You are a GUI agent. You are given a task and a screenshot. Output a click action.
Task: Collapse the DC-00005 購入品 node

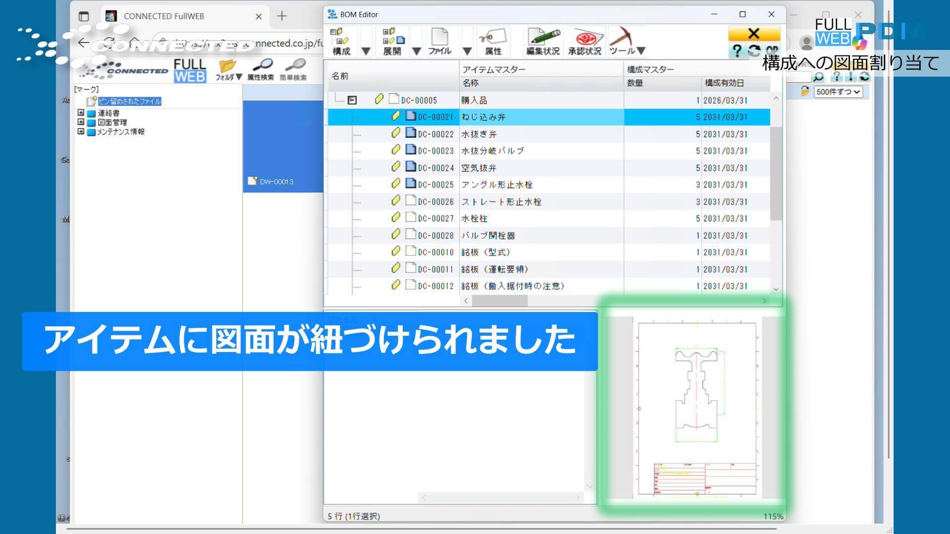tap(352, 99)
